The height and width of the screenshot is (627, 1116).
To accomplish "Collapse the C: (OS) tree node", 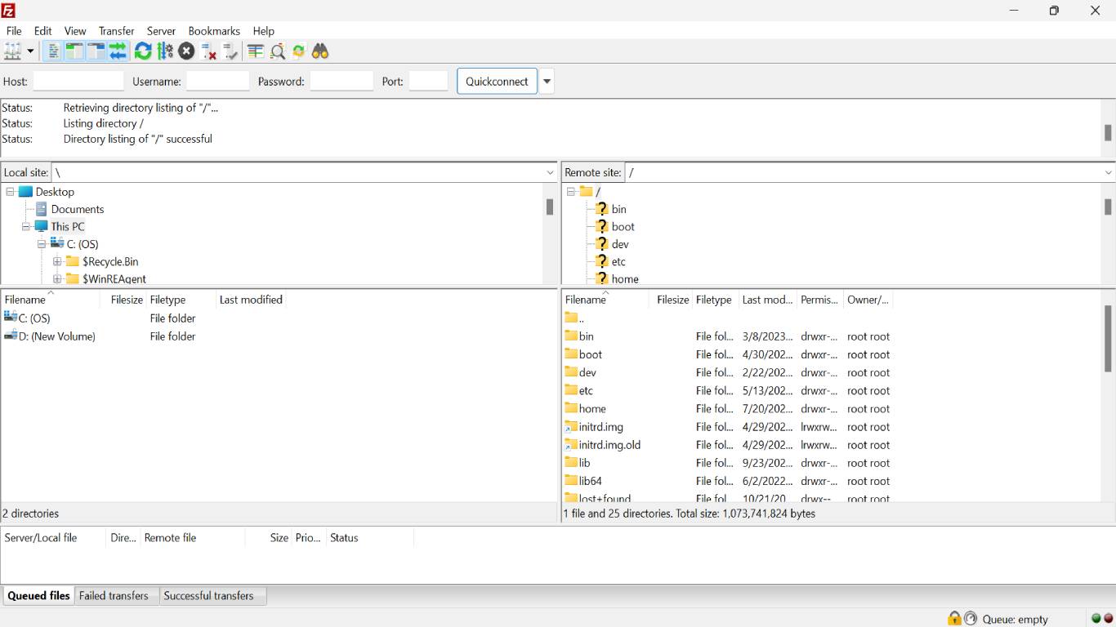I will 42,244.
